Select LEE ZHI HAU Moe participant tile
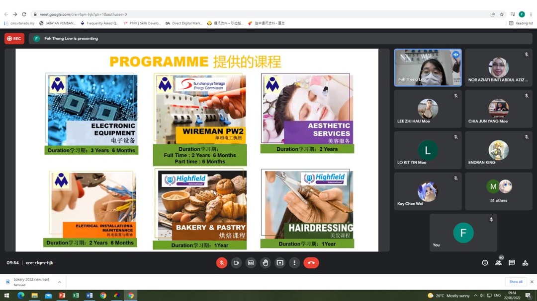The image size is (537, 301). click(x=428, y=109)
